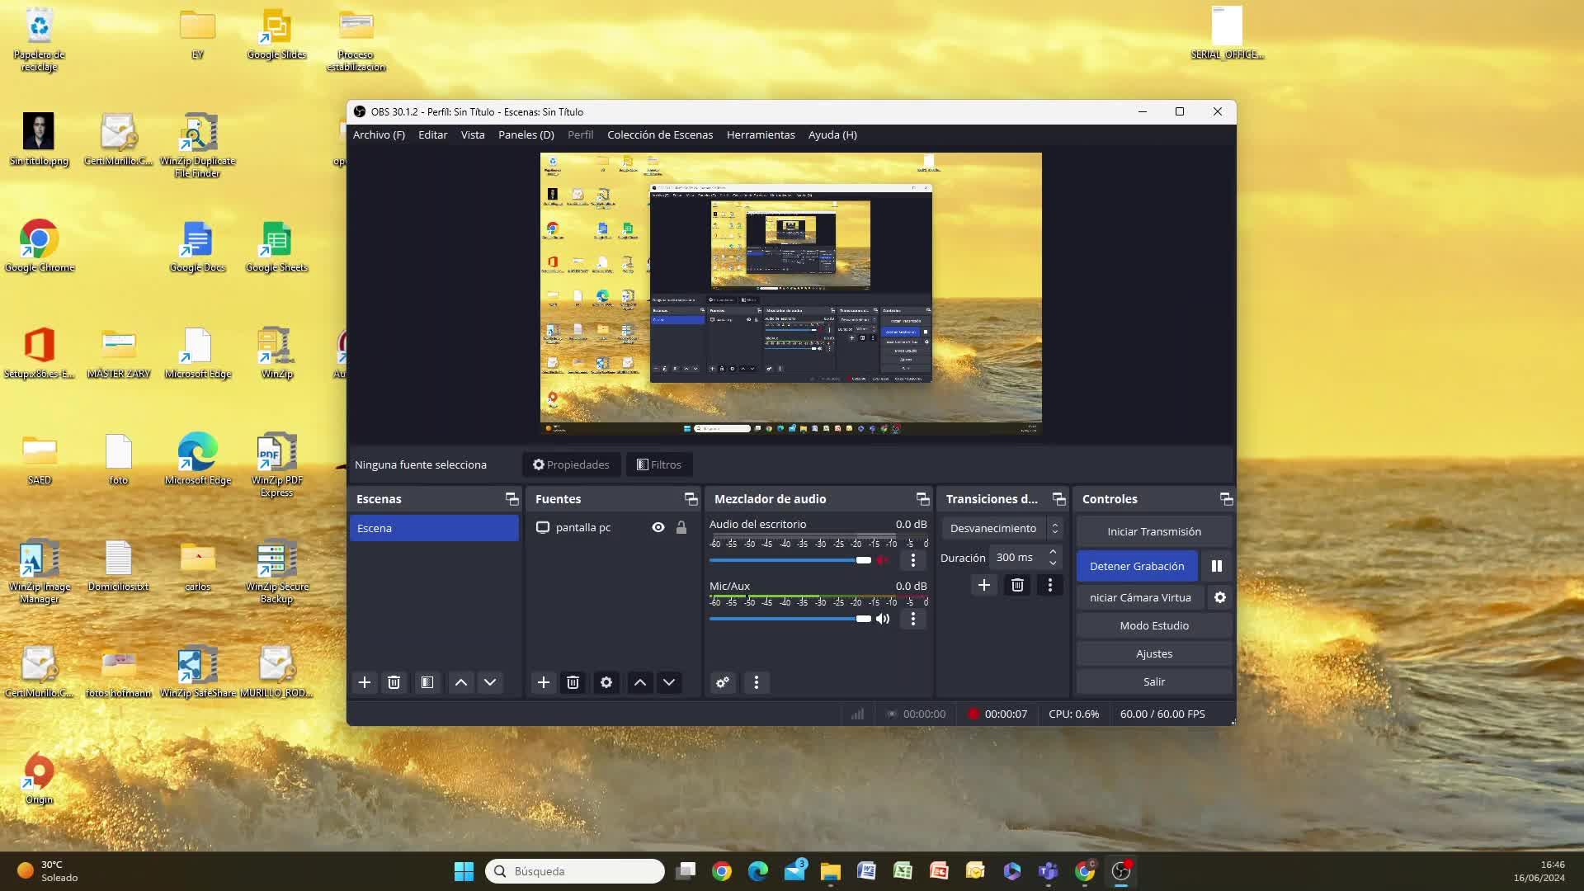Open Colección de Escenas menu
Viewport: 1584px width, 891px height.
click(659, 134)
